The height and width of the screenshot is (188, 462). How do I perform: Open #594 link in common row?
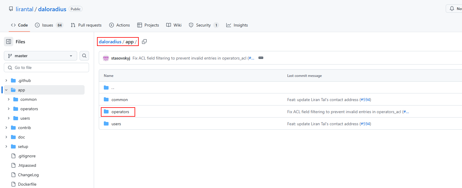click(365, 100)
